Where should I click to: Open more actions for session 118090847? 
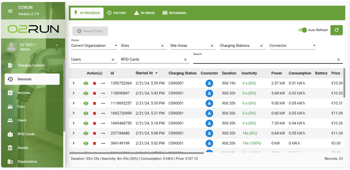coord(103,93)
